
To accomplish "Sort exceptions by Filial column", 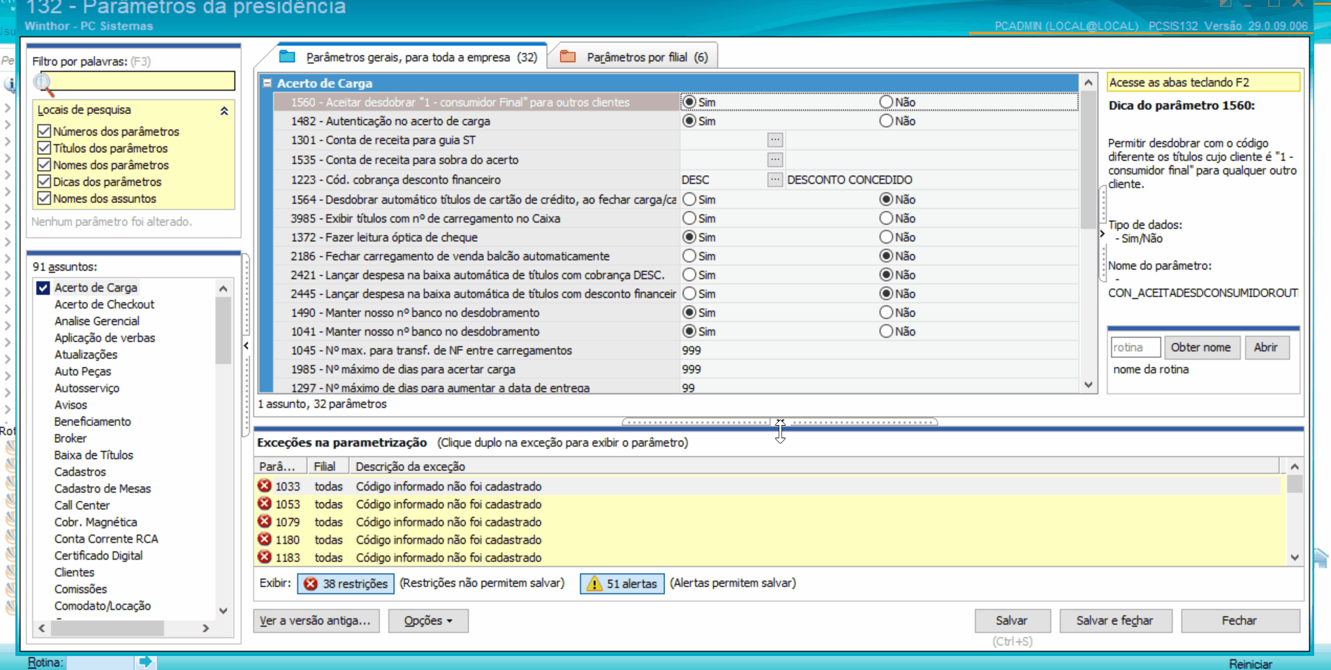I will [x=328, y=466].
